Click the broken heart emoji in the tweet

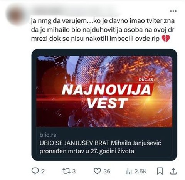click(166, 39)
